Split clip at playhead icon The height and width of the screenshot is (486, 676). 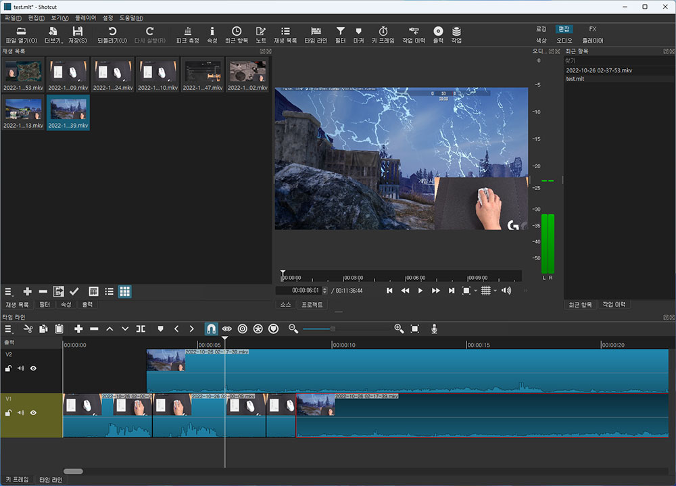[x=141, y=329]
